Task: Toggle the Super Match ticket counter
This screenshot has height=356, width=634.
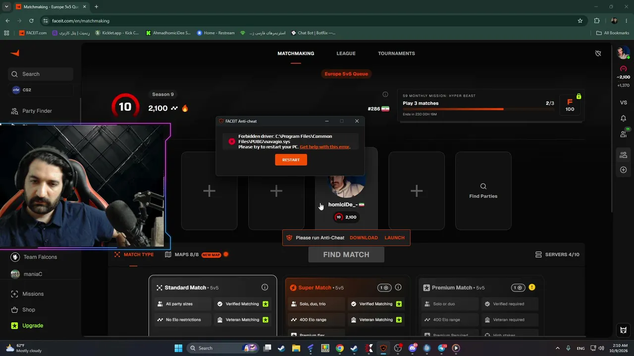Action: tap(384, 287)
